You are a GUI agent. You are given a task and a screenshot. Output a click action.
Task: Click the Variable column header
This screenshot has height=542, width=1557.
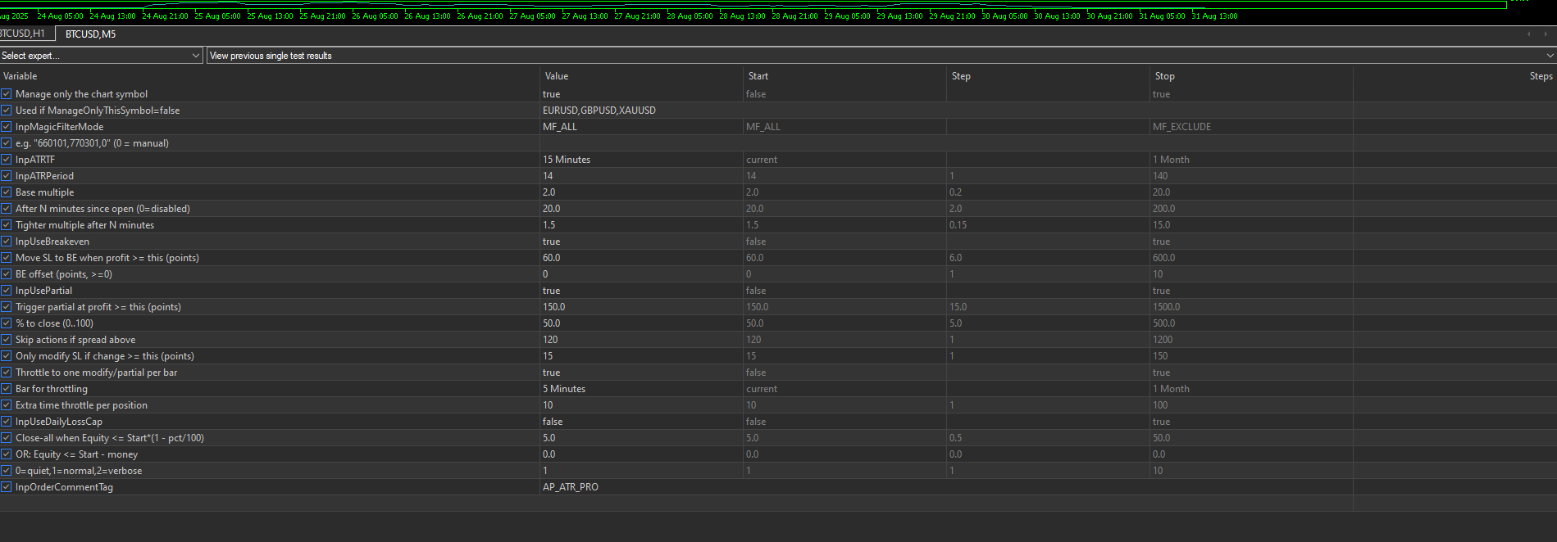(x=20, y=76)
